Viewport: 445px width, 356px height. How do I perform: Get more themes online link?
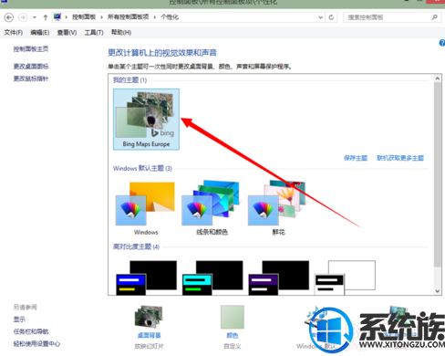point(400,158)
